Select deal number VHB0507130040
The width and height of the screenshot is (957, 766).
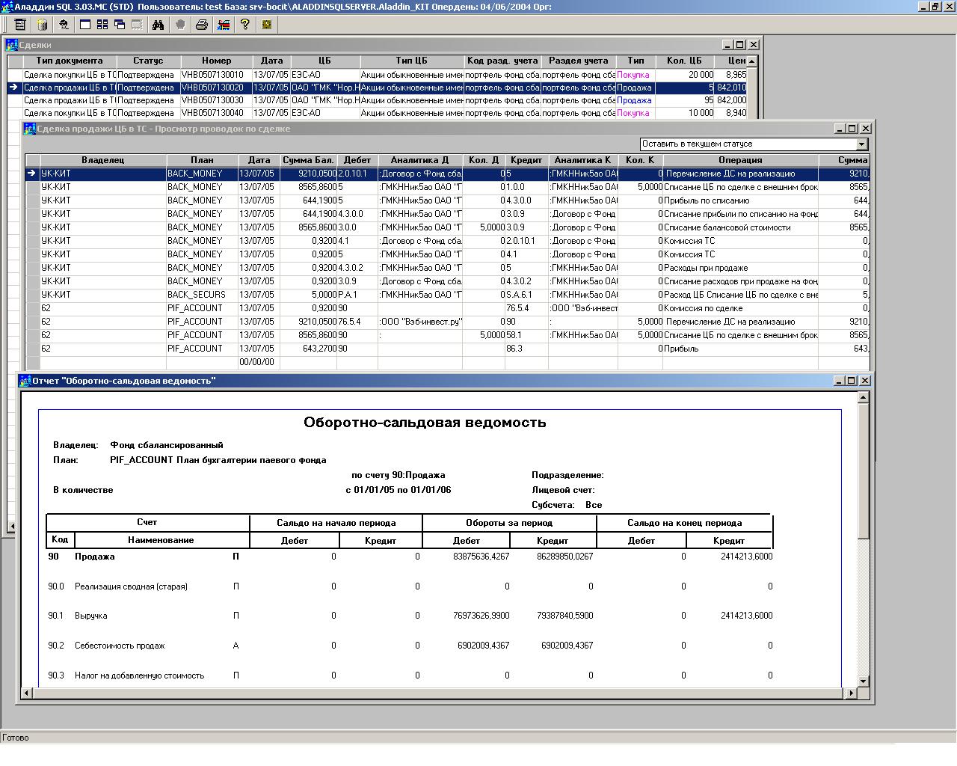(x=216, y=113)
